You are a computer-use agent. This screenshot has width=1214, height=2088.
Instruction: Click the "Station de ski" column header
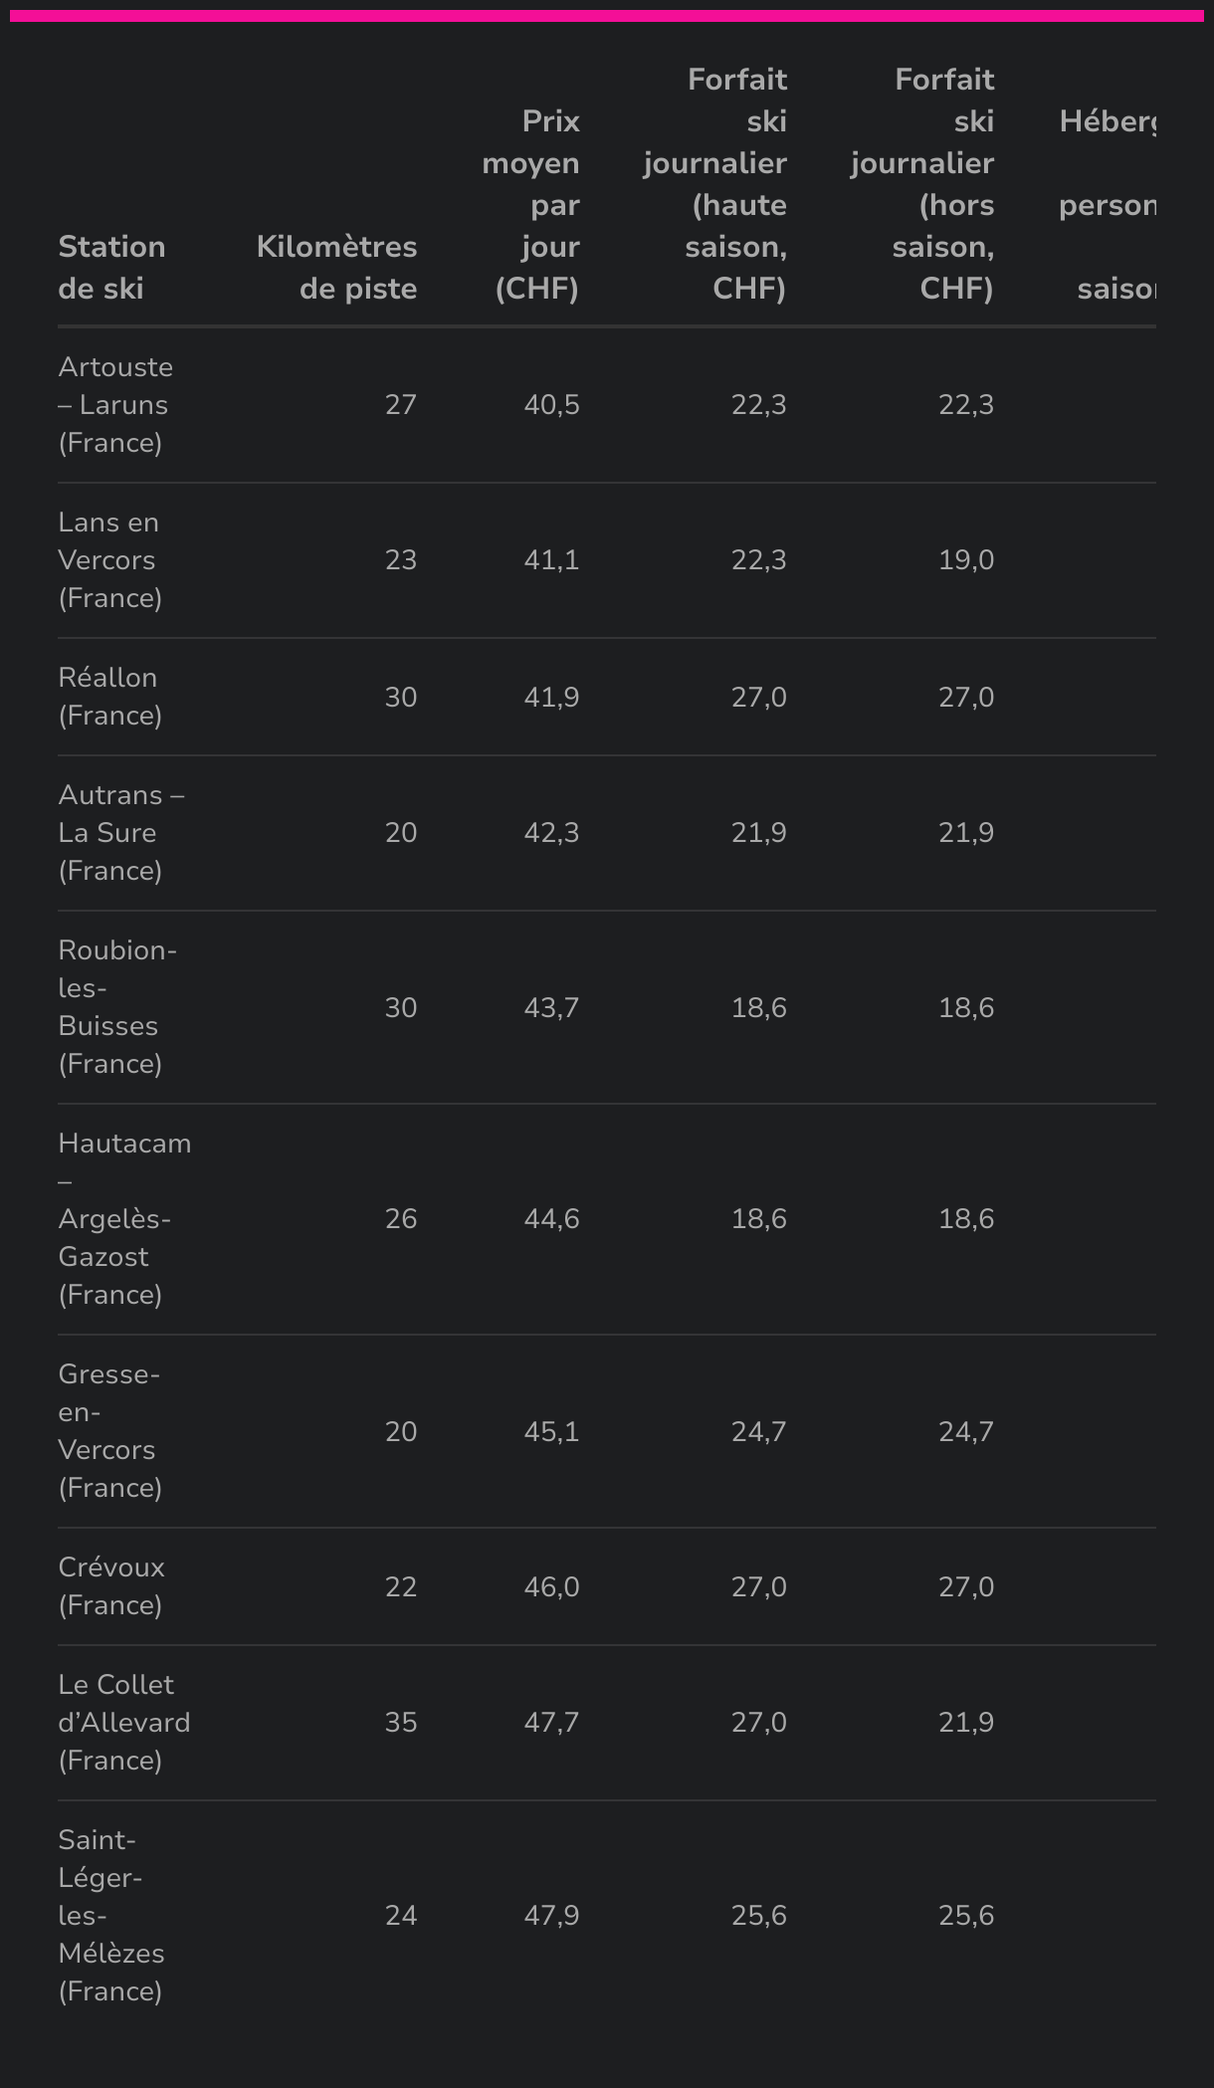[x=111, y=267]
